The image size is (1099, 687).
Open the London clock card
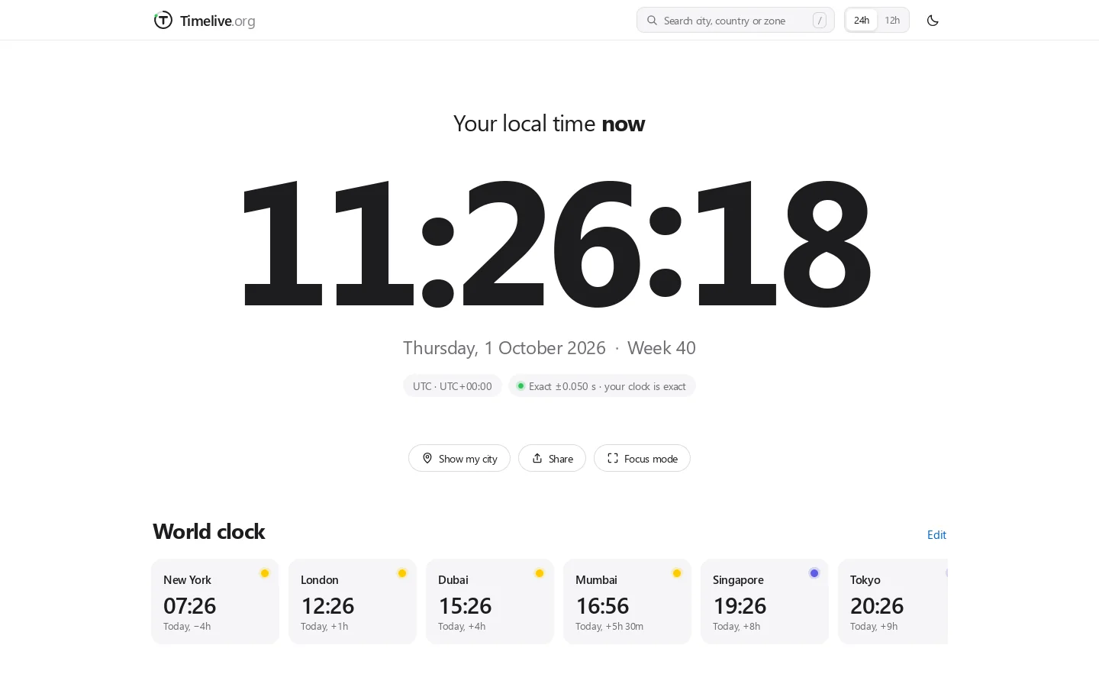tap(353, 602)
